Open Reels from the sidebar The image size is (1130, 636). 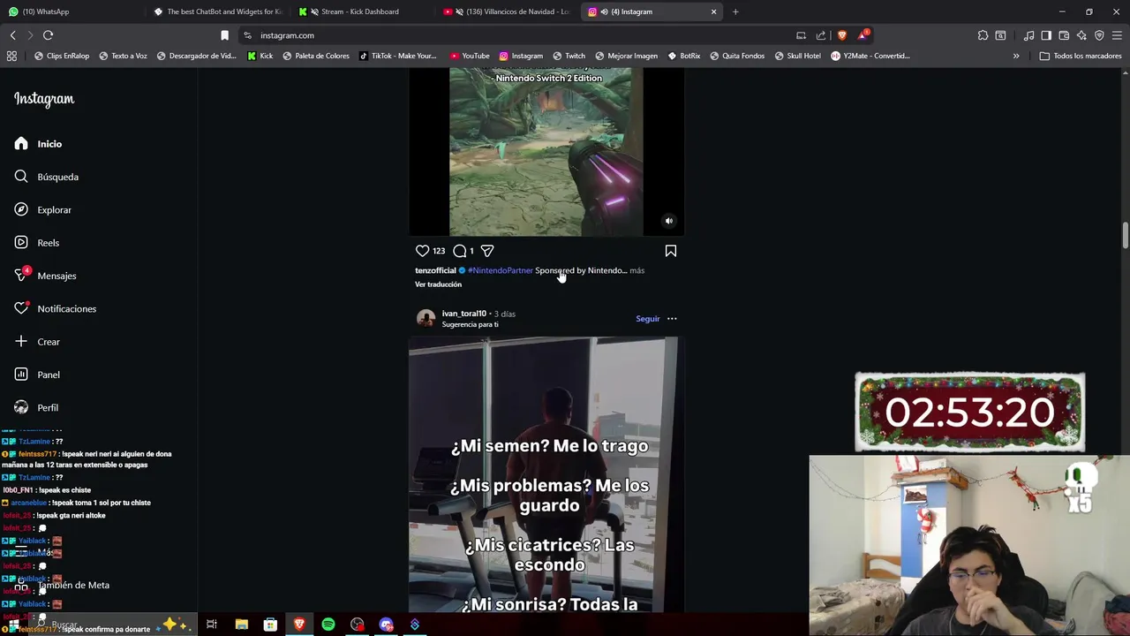click(38, 243)
